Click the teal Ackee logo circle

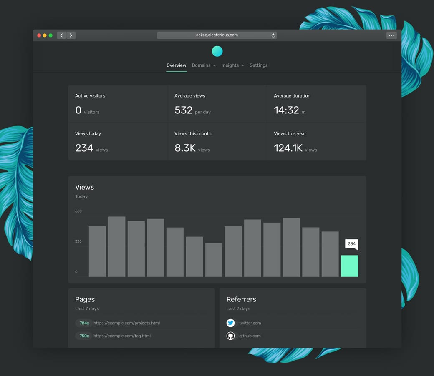pyautogui.click(x=217, y=51)
